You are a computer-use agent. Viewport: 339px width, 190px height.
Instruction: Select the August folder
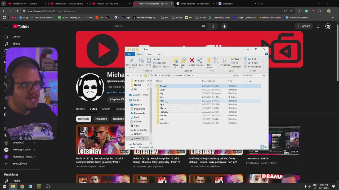point(208,86)
